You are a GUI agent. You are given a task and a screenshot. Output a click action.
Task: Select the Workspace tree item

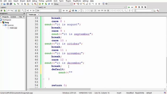tap(7, 20)
